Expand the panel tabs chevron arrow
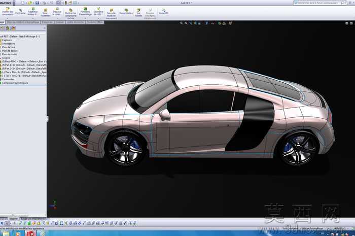The image size is (355, 236). 45,28
